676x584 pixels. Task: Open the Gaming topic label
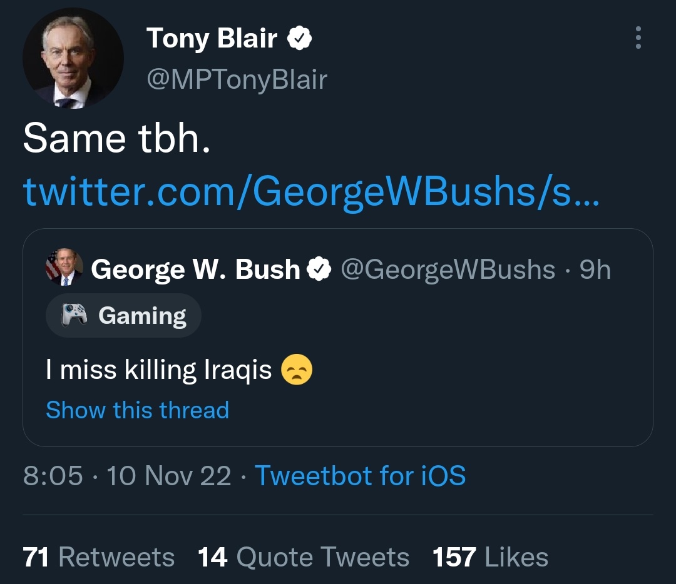[142, 316]
